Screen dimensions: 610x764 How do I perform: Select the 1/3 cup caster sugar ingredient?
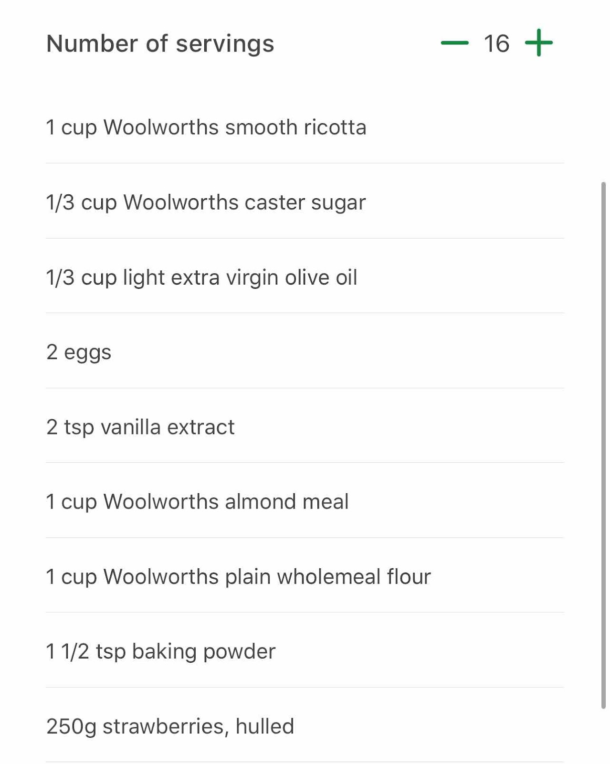click(305, 202)
